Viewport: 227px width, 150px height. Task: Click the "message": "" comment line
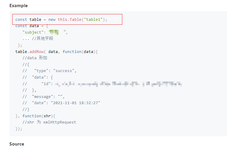44,97
